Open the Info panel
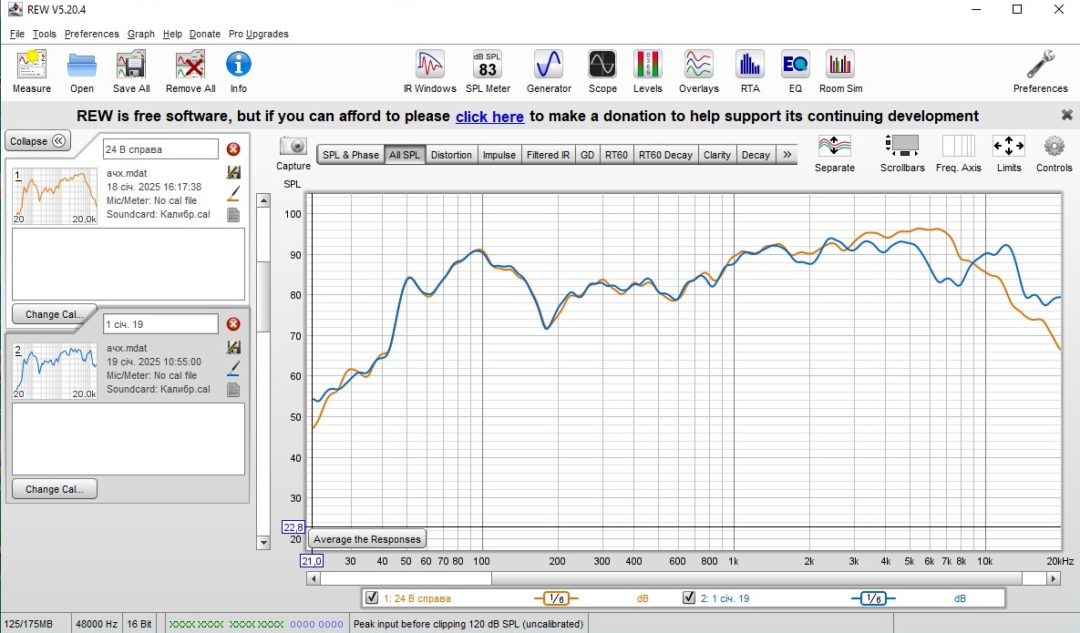Viewport: 1080px width, 633px height. coord(238,72)
